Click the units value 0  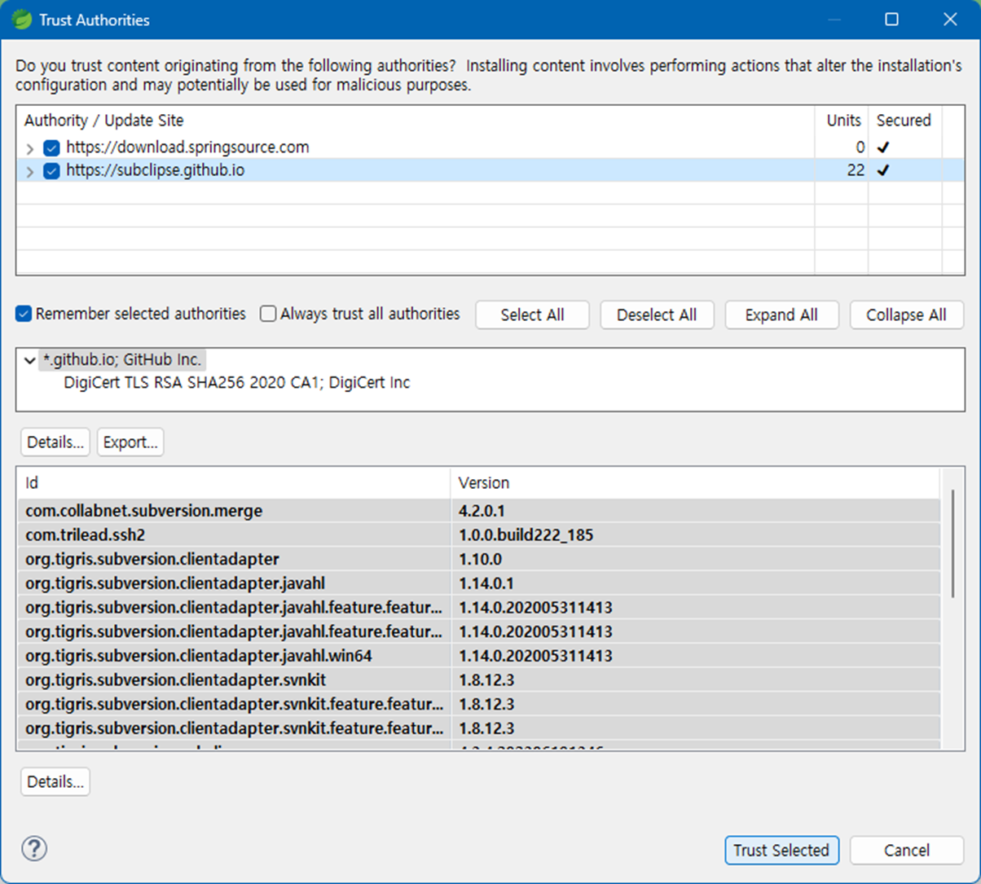(x=860, y=147)
